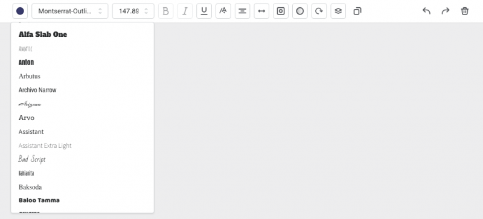483x219 pixels.
Task: Redo the last action
Action: 446,11
